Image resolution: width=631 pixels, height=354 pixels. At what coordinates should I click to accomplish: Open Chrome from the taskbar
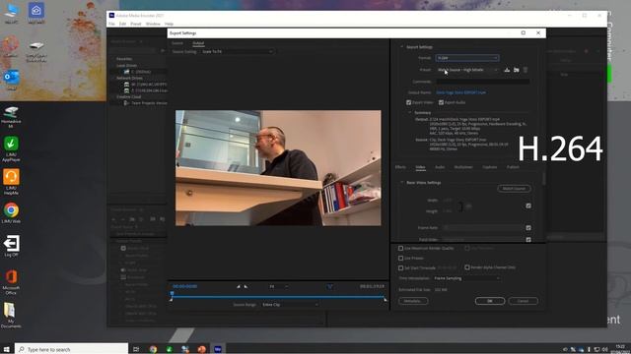[x=154, y=350]
